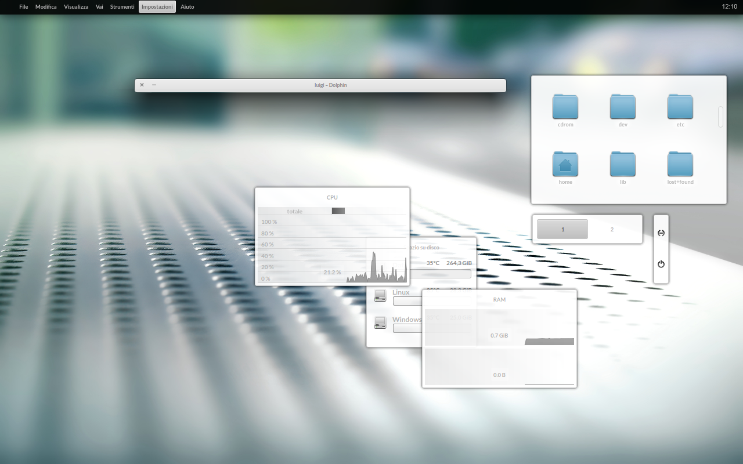Click the logout/switch user icon
This screenshot has height=464, width=743.
(x=661, y=233)
